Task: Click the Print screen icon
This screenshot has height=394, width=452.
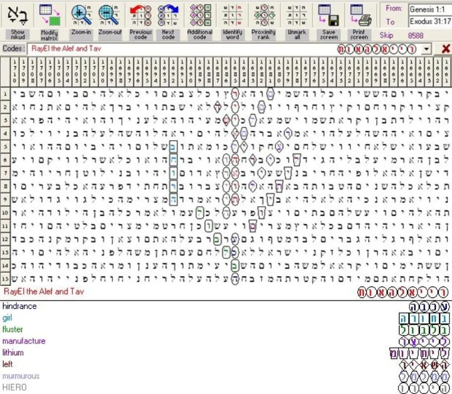Action: click(x=360, y=14)
